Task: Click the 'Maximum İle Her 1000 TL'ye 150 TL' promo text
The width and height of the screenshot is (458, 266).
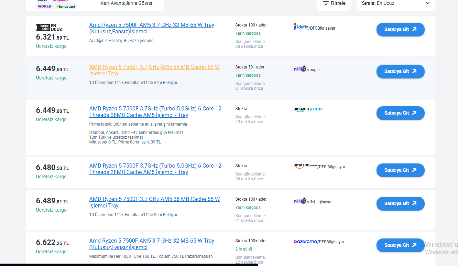Action: [151, 256]
